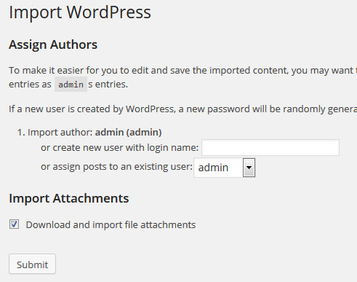The width and height of the screenshot is (357, 282).
Task: Click the 'Download and import file attachments' label
Action: click(x=111, y=224)
